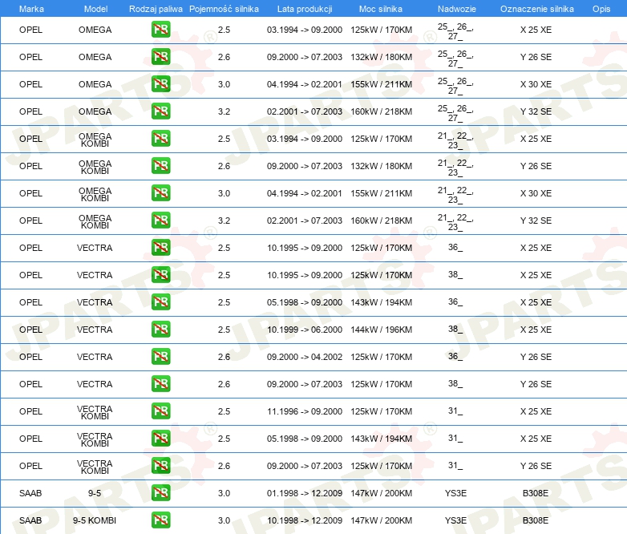Click the X 30 XE code in OMEGA KOMBI row
The image size is (627, 534).
point(536,193)
